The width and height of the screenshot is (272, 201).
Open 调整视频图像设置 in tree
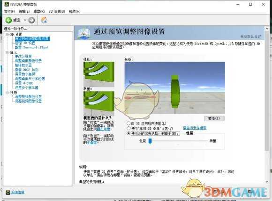[x=28, y=101]
